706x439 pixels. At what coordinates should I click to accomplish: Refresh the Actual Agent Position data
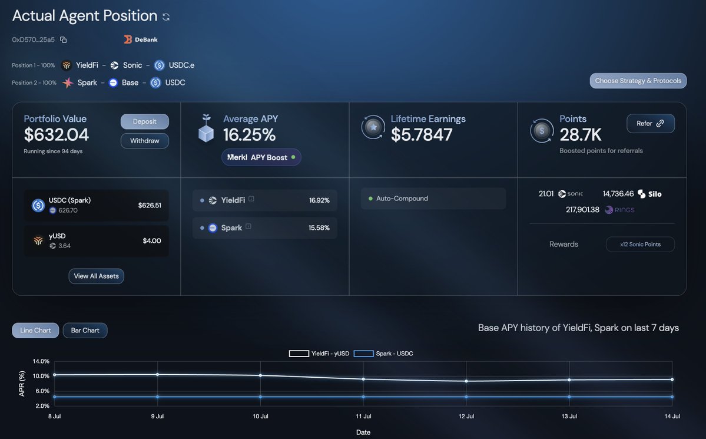(166, 17)
